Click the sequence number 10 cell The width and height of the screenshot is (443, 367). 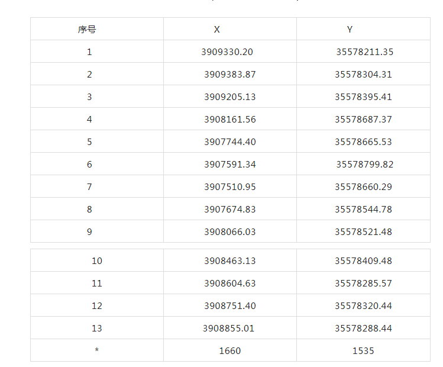click(97, 261)
